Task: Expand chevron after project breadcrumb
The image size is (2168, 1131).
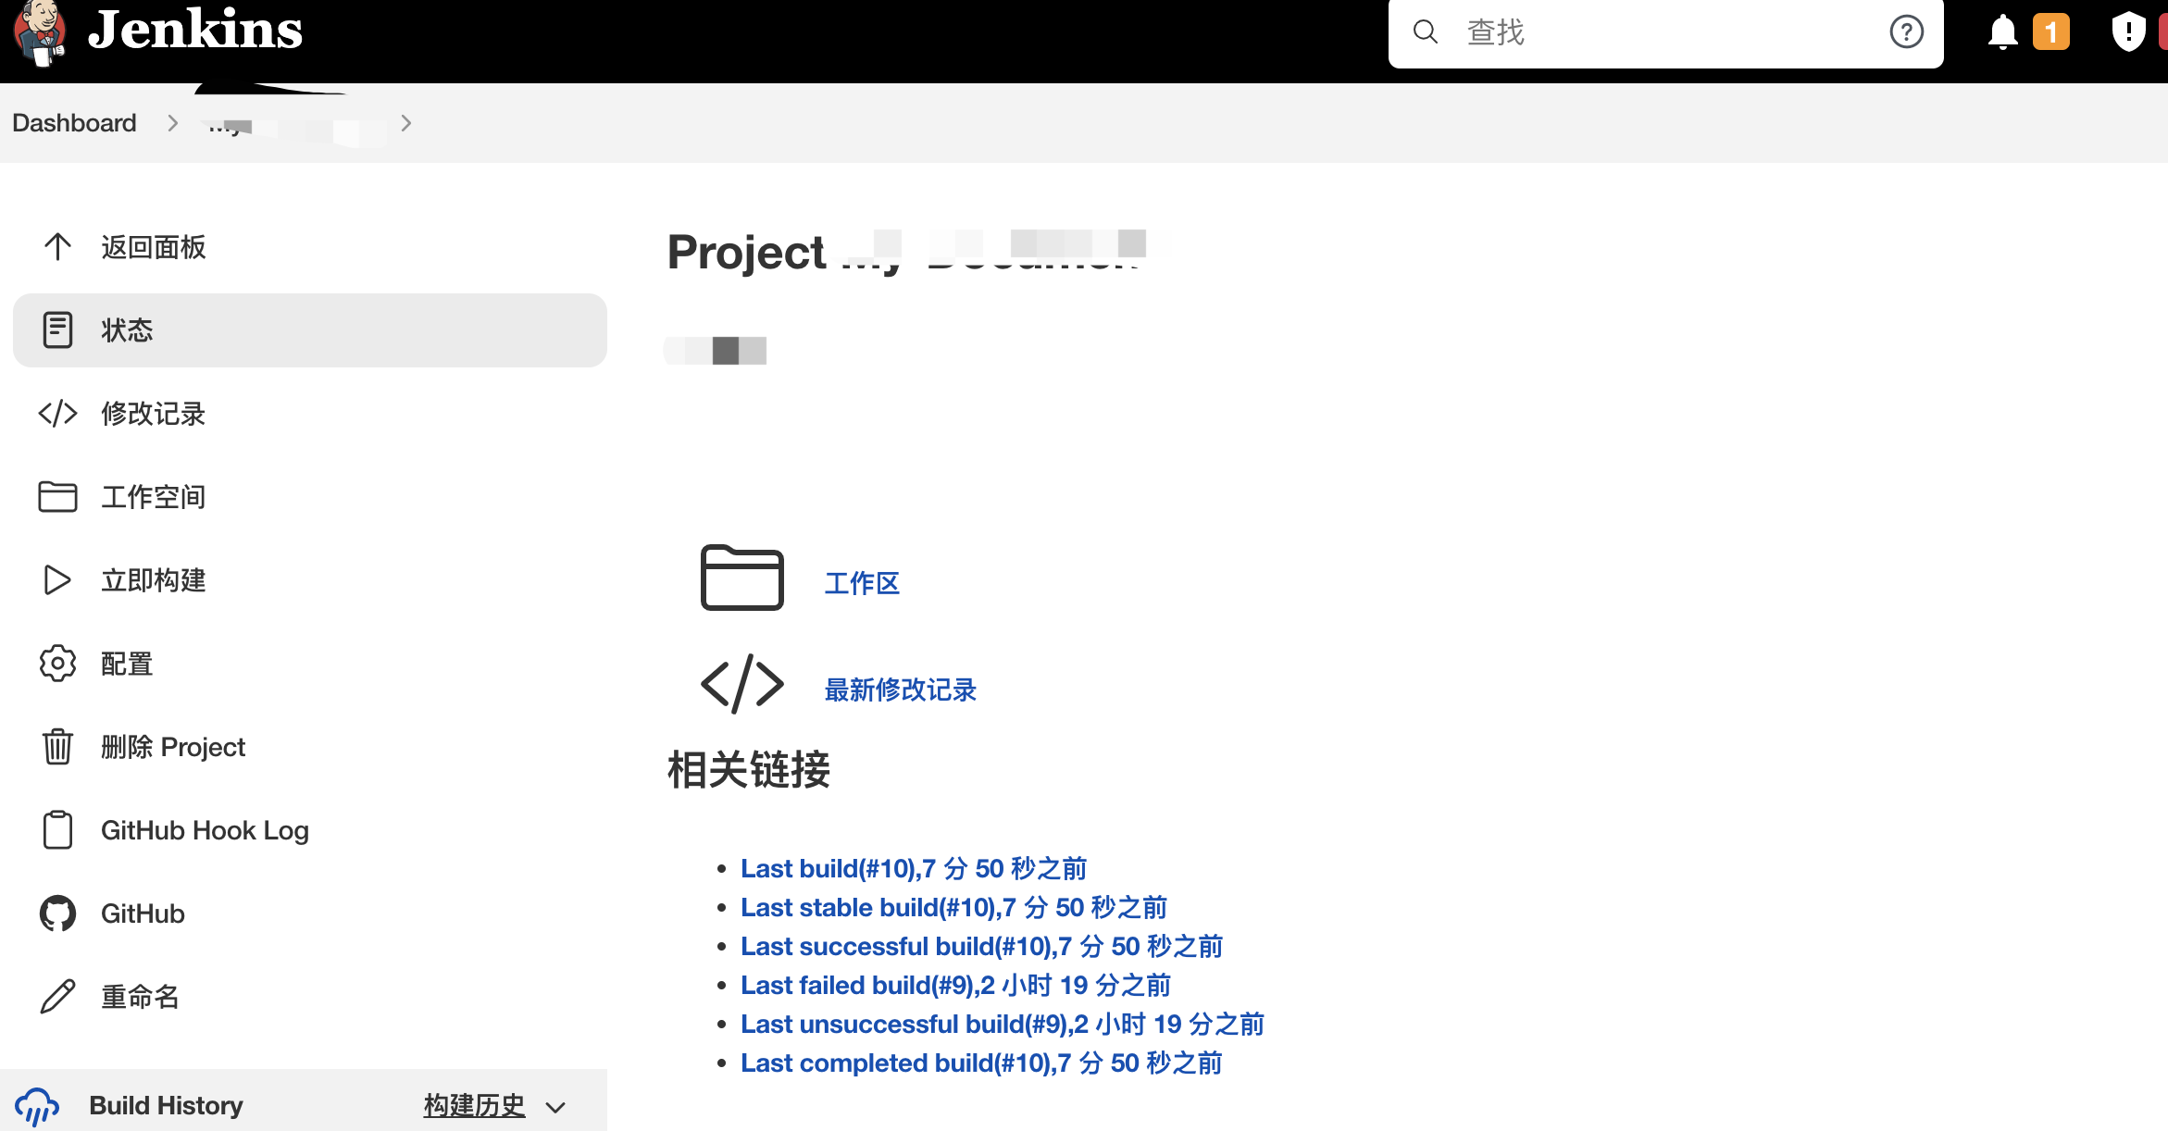Action: pyautogui.click(x=405, y=123)
